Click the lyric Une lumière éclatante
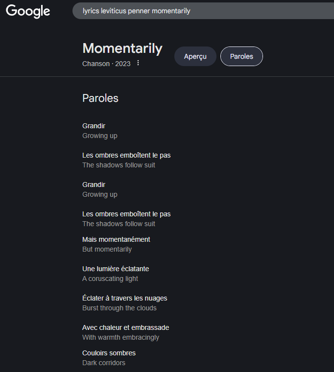Screen dimensions: 334x372 coord(116,269)
